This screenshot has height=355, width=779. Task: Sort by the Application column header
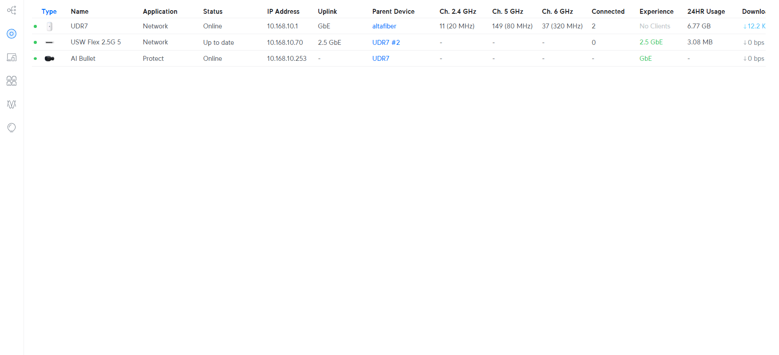(160, 12)
